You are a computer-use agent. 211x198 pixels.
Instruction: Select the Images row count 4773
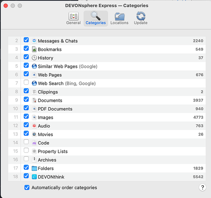pyautogui.click(x=198, y=117)
